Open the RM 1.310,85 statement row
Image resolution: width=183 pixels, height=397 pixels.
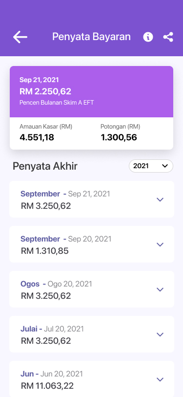(x=92, y=244)
